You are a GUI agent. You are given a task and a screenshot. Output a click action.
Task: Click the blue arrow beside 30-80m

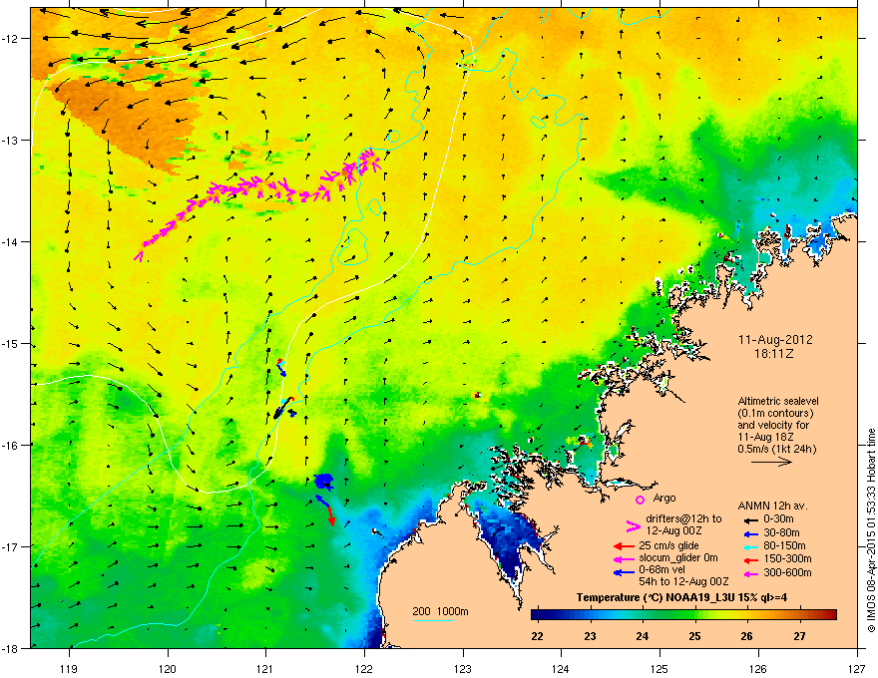click(x=749, y=533)
